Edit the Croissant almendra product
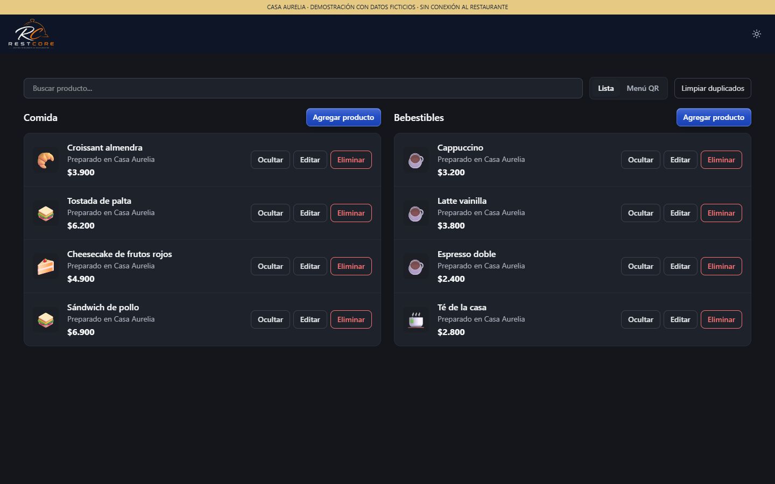Viewport: 775px width, 484px height. (x=310, y=160)
